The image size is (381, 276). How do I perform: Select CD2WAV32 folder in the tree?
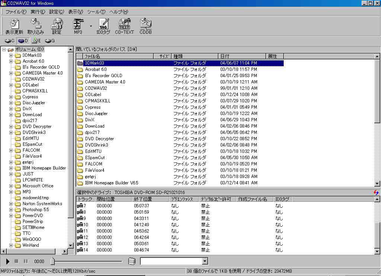[33, 79]
